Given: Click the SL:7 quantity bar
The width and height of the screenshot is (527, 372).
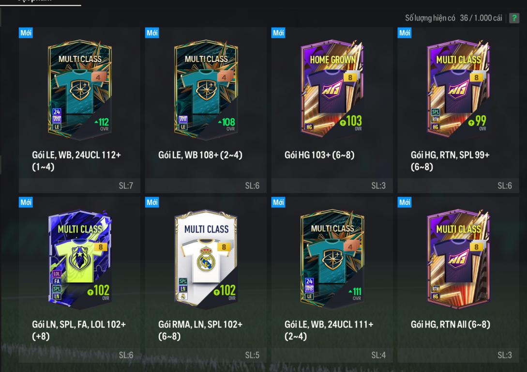Looking at the screenshot, I should [x=79, y=186].
